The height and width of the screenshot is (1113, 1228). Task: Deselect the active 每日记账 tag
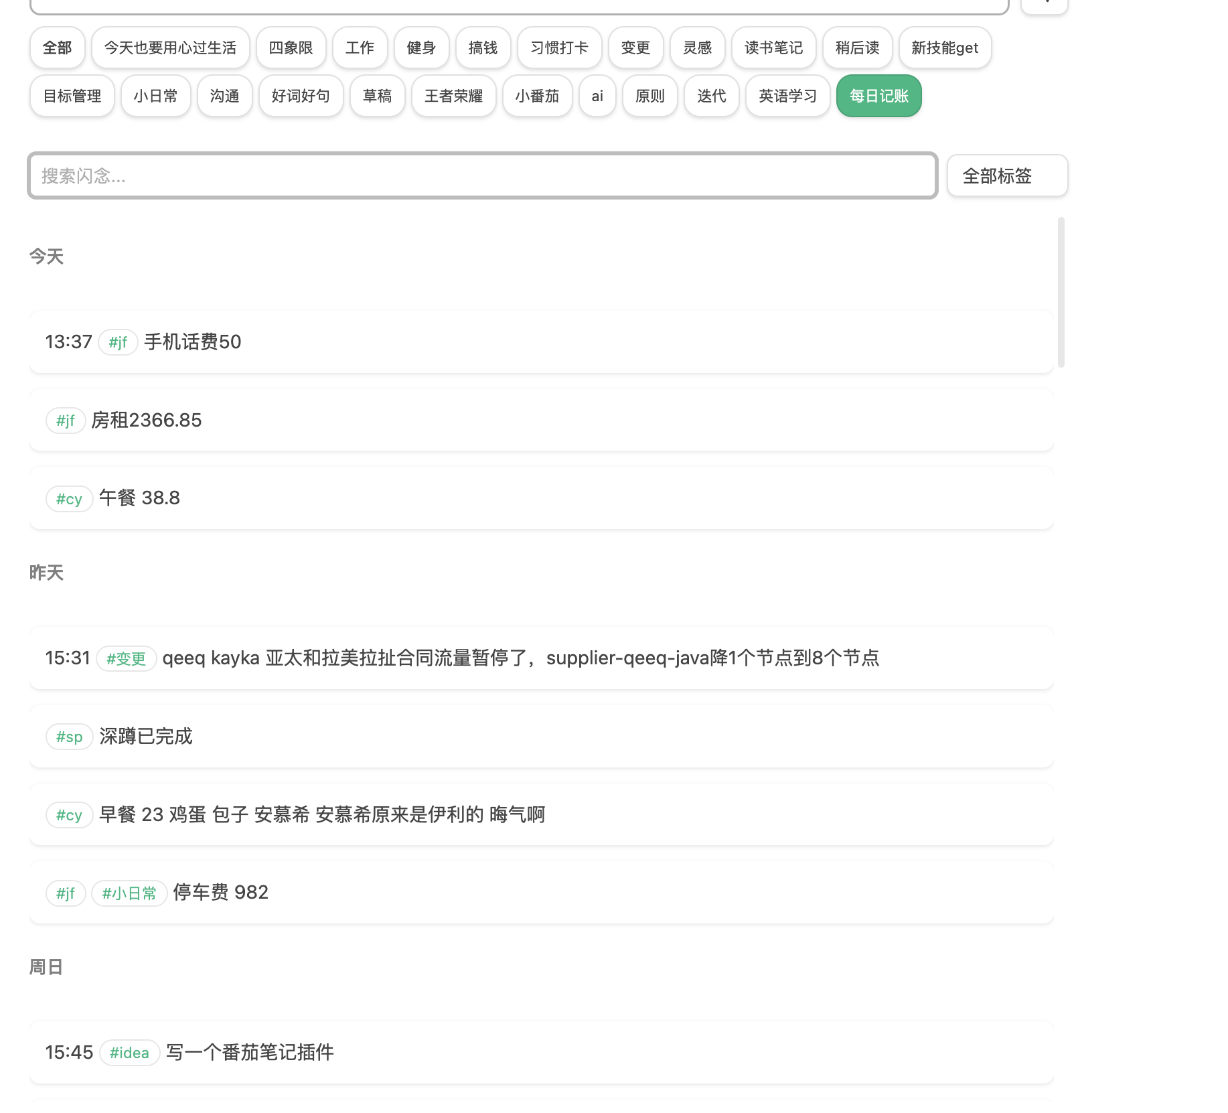coord(878,96)
